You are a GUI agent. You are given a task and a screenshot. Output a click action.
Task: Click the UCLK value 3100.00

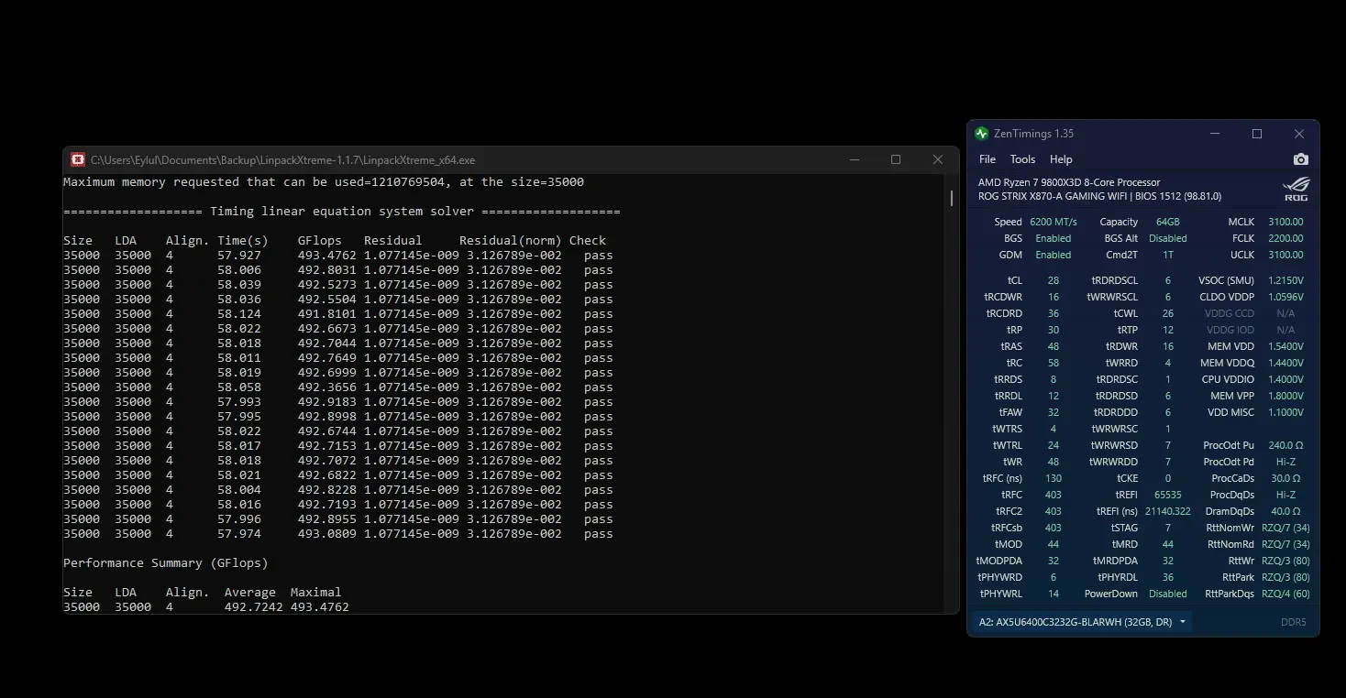point(1285,255)
